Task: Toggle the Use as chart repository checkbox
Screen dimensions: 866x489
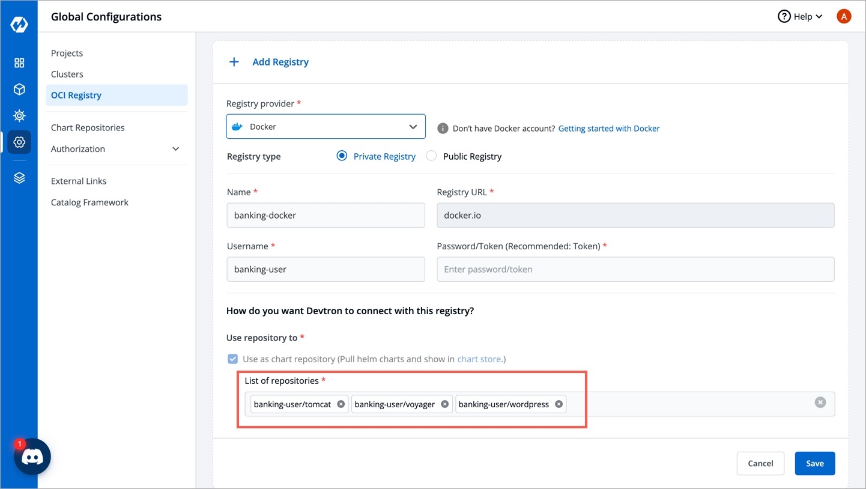Action: point(233,359)
